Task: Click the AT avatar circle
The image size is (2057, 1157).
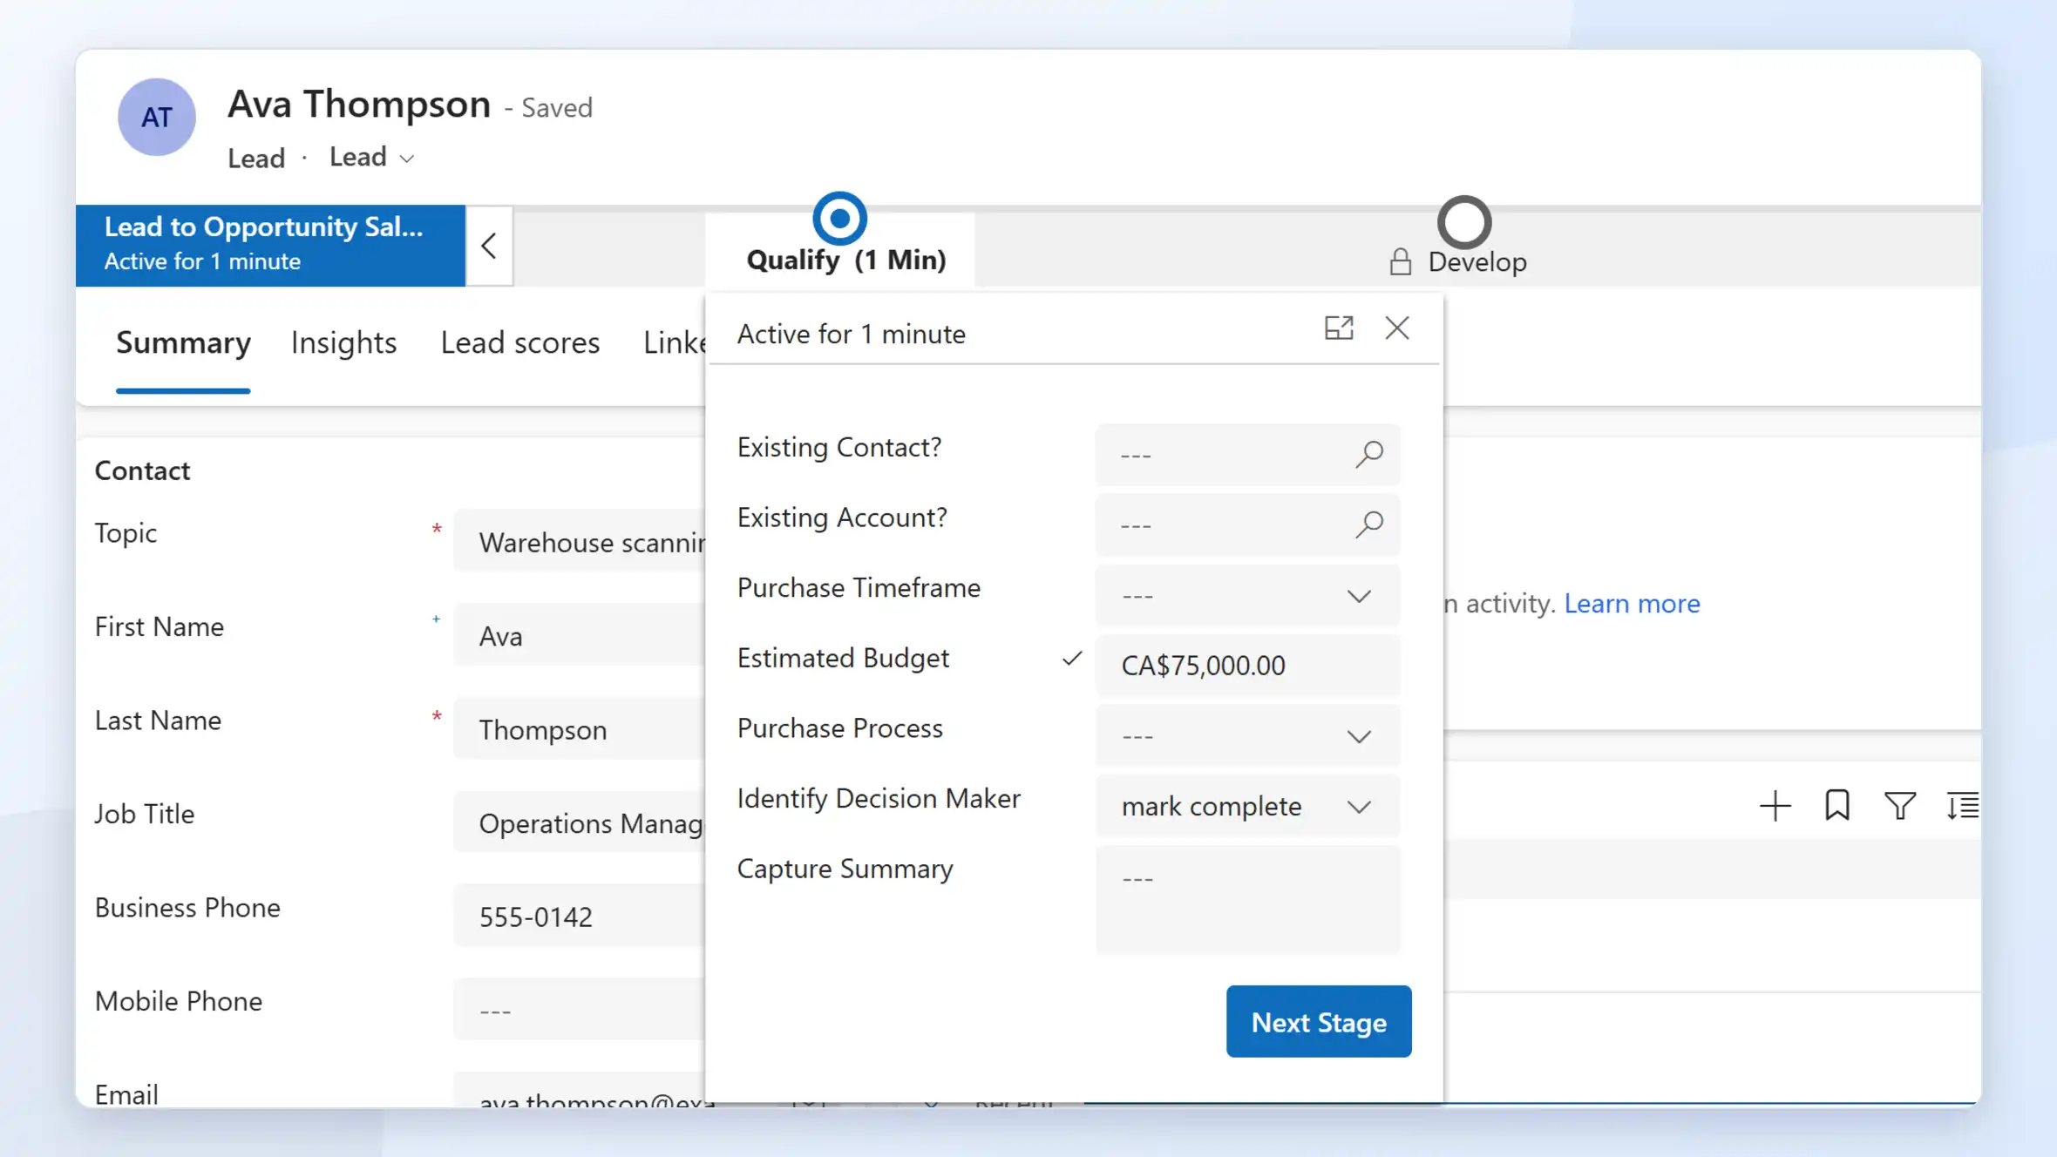Action: pos(157,117)
